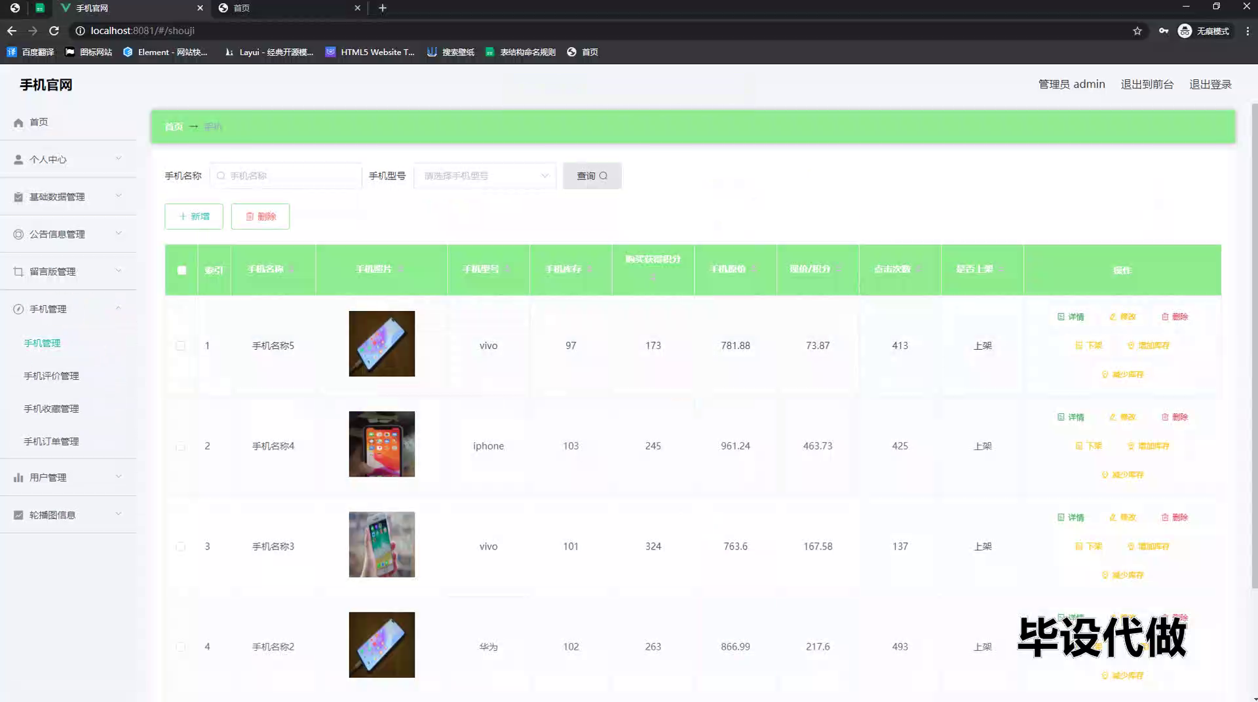Toggle the select-all checkbox in table header
This screenshot has height=702, width=1258.
pos(181,270)
